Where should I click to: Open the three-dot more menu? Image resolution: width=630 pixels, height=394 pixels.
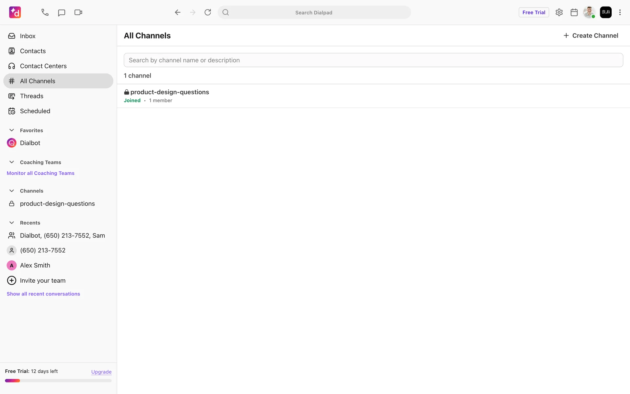(x=620, y=12)
